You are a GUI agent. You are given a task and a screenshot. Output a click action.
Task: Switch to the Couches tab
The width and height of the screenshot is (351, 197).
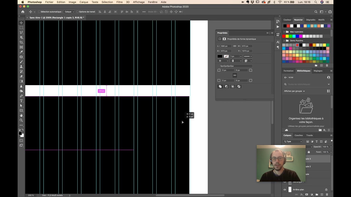click(299, 135)
